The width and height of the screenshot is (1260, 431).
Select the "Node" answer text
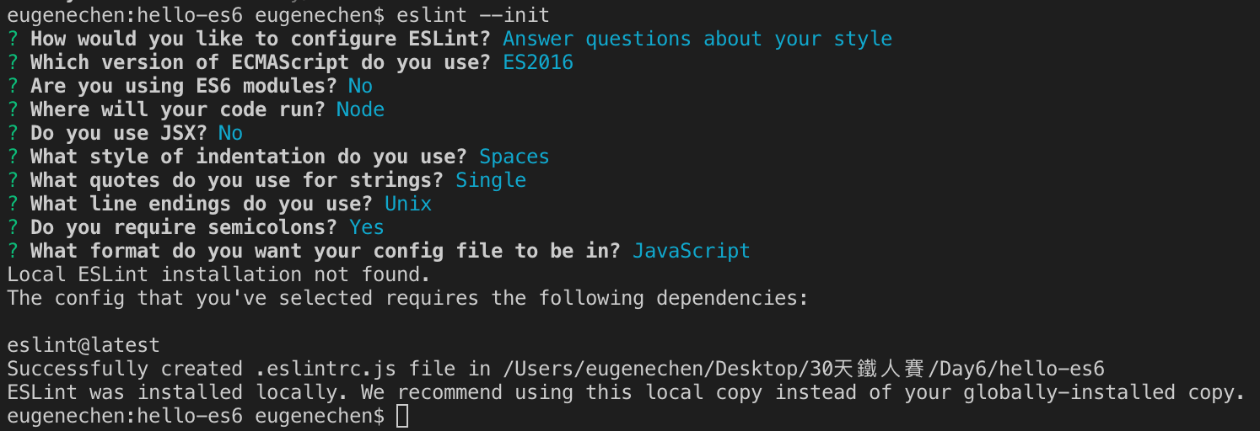point(360,109)
